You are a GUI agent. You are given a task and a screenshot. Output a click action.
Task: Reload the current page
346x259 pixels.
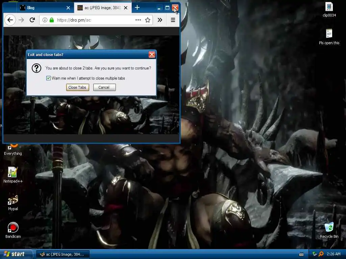(32, 20)
